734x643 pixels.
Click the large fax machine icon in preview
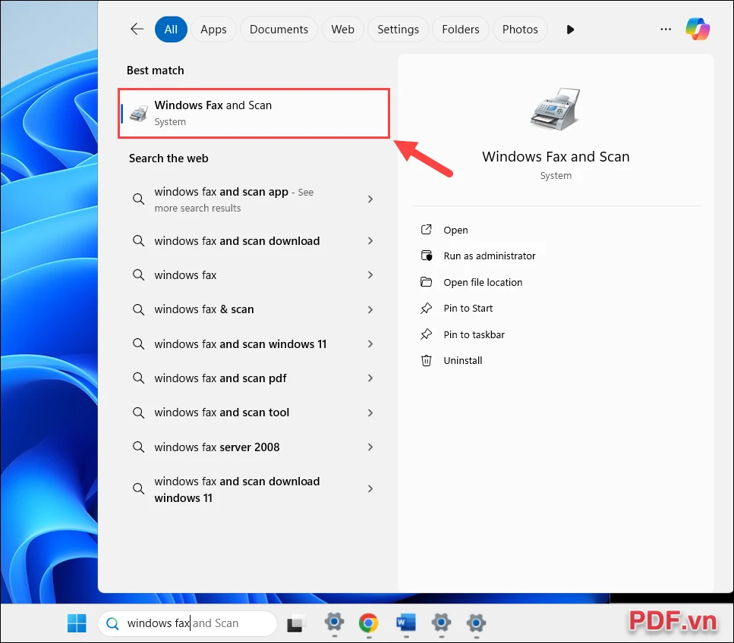pos(556,108)
